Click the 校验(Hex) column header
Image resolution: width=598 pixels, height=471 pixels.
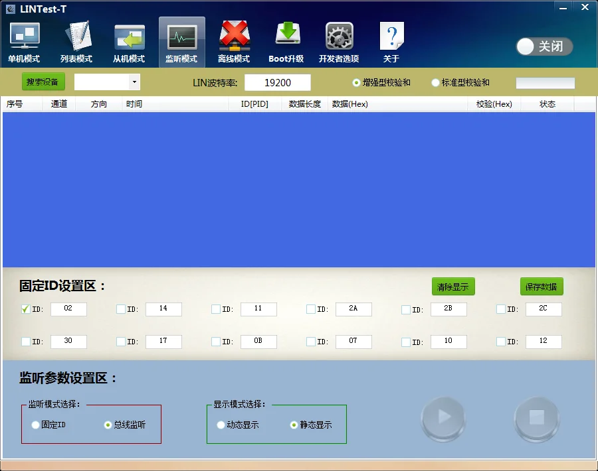(494, 104)
